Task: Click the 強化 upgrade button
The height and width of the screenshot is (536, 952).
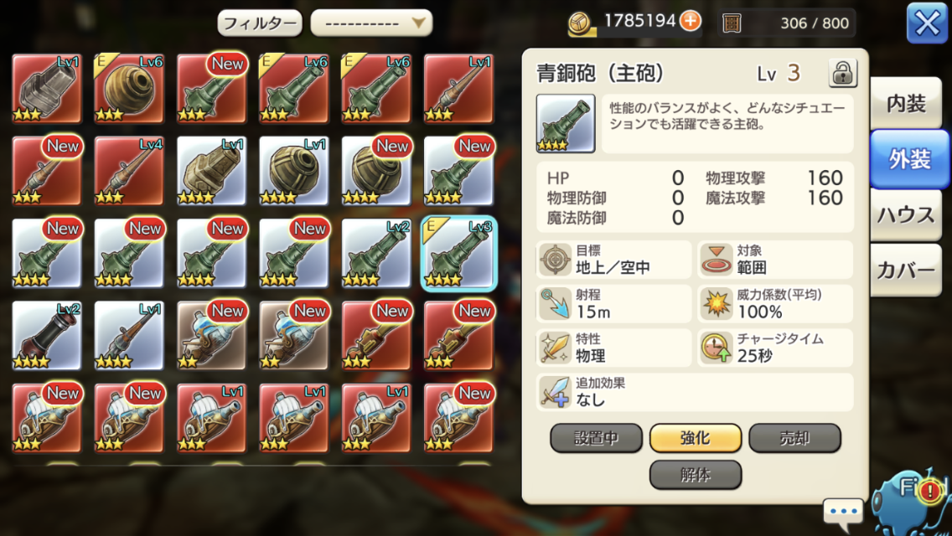Action: [696, 438]
